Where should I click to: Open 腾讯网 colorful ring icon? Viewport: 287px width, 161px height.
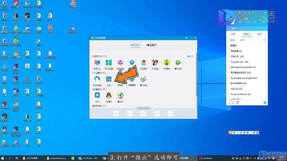120,96
